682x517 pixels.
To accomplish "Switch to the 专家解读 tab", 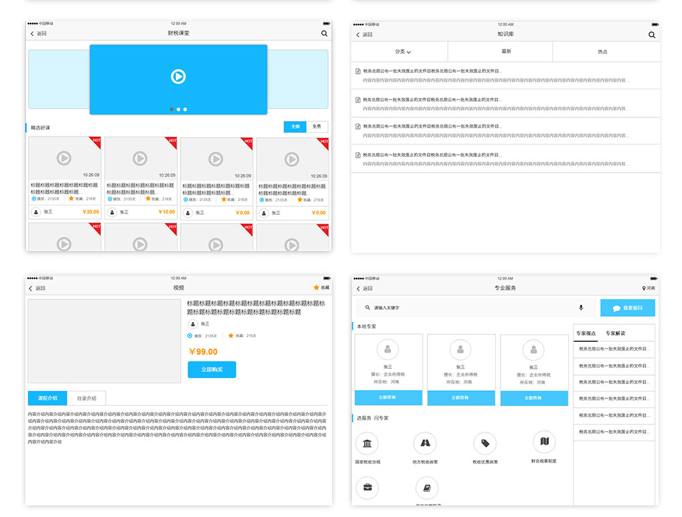I will [615, 334].
